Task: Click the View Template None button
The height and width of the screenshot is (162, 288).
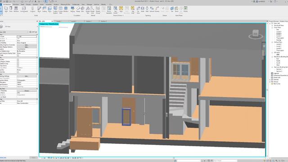Action: [27, 91]
